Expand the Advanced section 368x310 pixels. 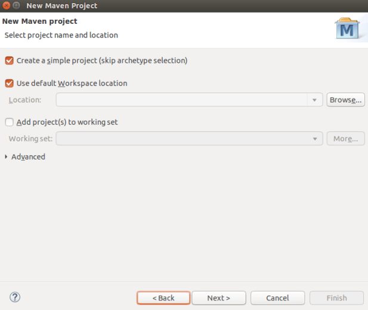pyautogui.click(x=7, y=157)
